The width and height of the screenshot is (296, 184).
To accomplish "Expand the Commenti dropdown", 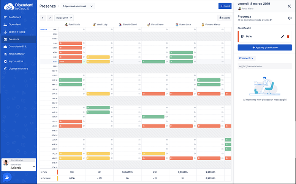I will click(246, 58).
